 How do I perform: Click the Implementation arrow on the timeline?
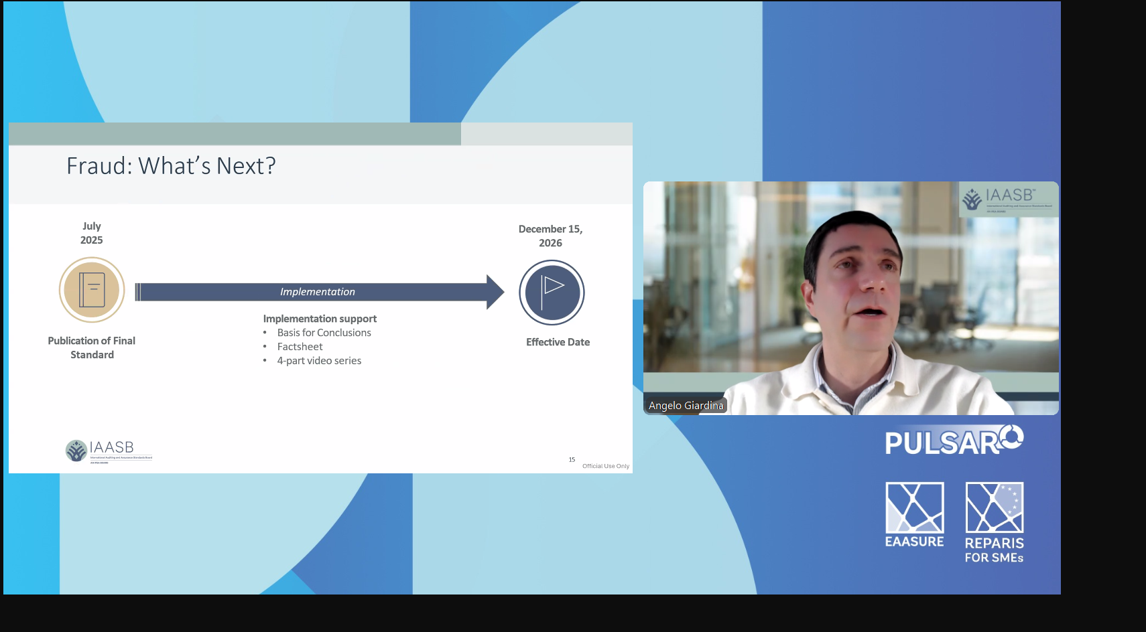click(x=318, y=292)
